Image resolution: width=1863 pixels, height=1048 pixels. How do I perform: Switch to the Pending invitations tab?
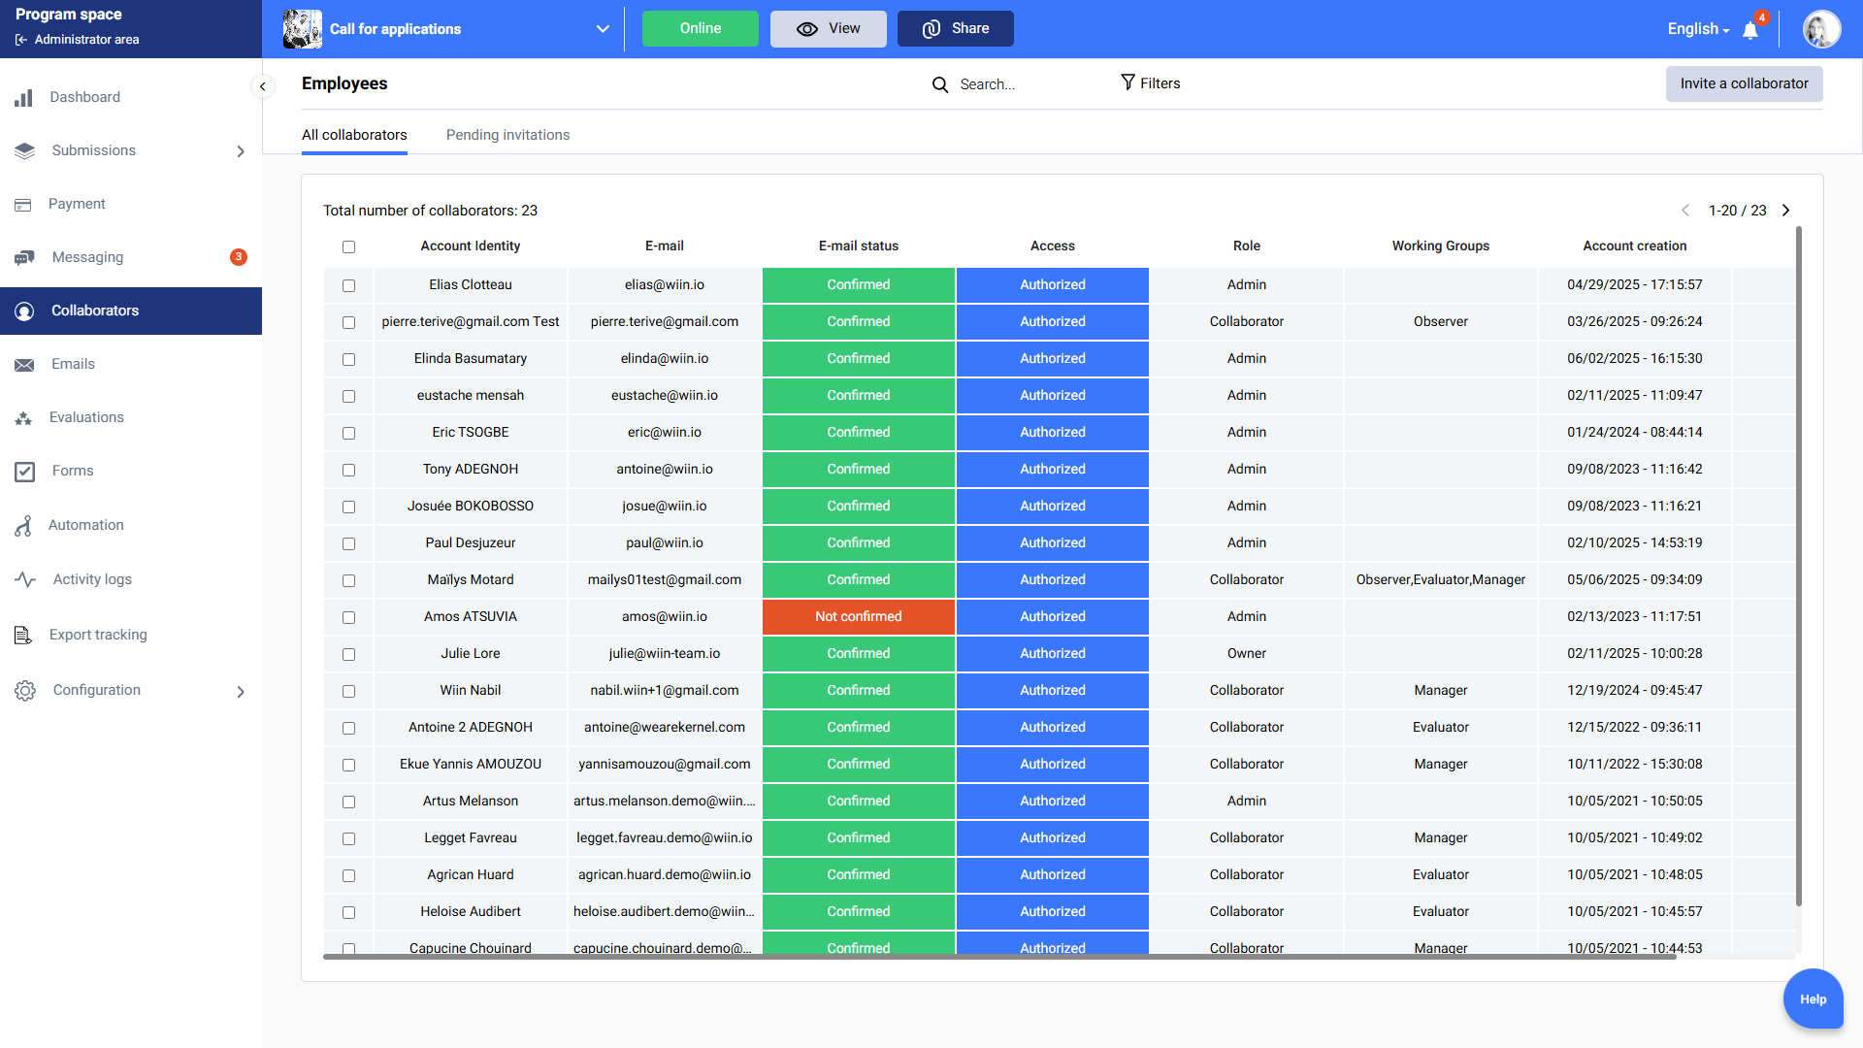(507, 135)
